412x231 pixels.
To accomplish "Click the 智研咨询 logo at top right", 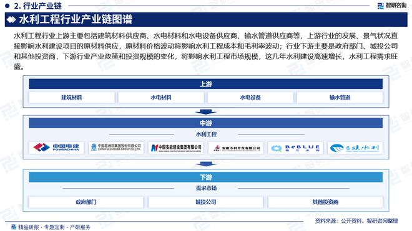I will [392, 6].
